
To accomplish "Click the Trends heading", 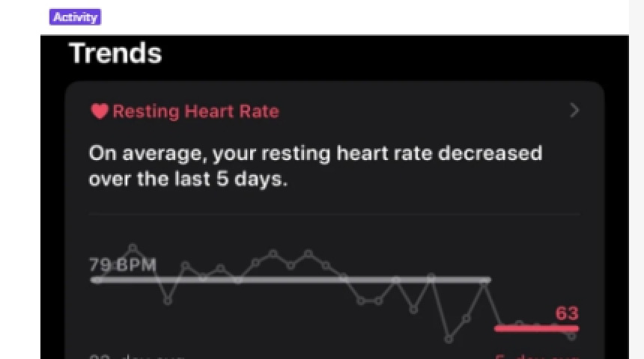I will click(115, 53).
